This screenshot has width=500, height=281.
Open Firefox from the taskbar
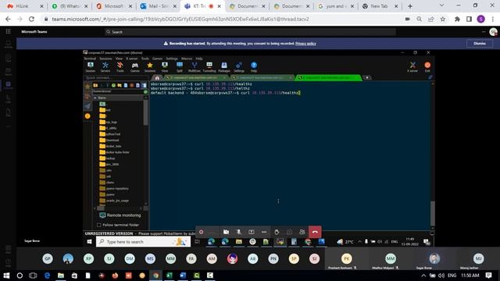(x=115, y=276)
